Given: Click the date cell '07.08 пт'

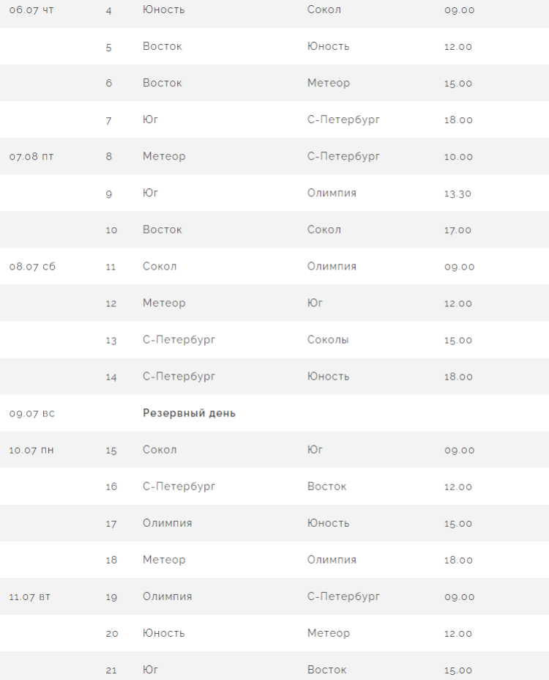Looking at the screenshot, I should pos(31,157).
